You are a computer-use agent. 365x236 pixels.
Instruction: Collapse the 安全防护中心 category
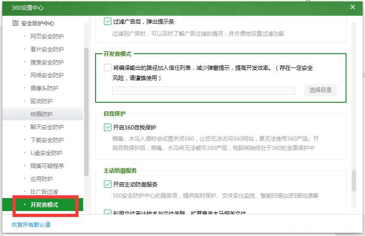point(38,23)
